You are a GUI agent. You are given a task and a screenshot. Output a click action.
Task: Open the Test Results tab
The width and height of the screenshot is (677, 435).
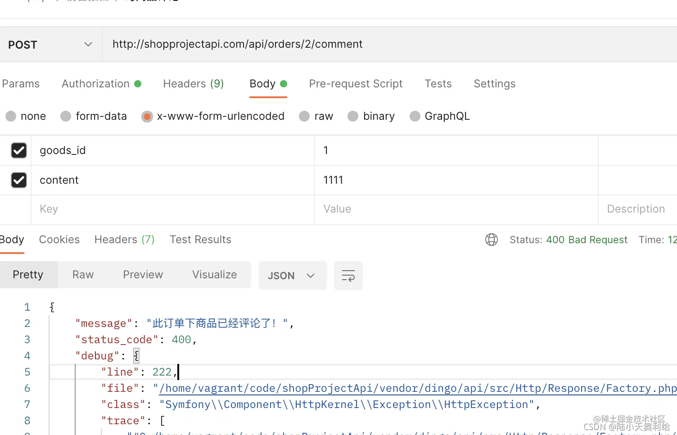(x=200, y=240)
